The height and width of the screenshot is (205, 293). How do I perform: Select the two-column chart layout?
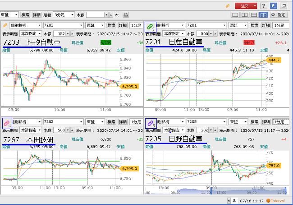point(244,15)
